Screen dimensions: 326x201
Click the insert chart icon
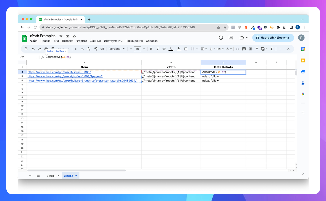[250, 49]
